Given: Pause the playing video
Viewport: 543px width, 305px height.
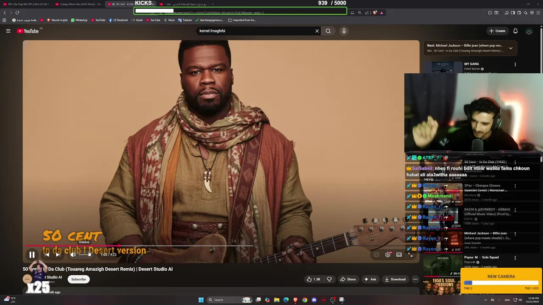Looking at the screenshot, I should point(32,255).
